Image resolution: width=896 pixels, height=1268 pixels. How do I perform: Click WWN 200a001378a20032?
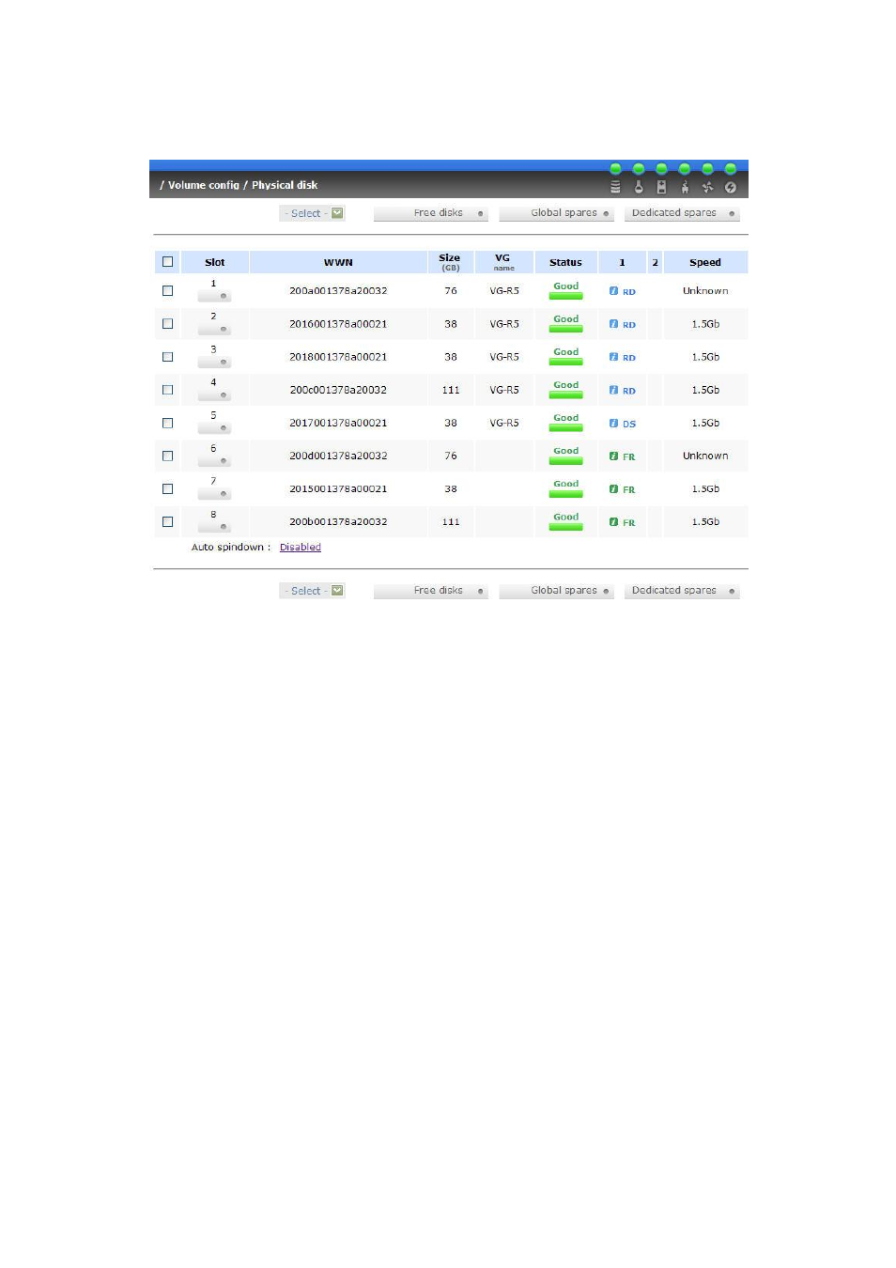pyautogui.click(x=338, y=291)
